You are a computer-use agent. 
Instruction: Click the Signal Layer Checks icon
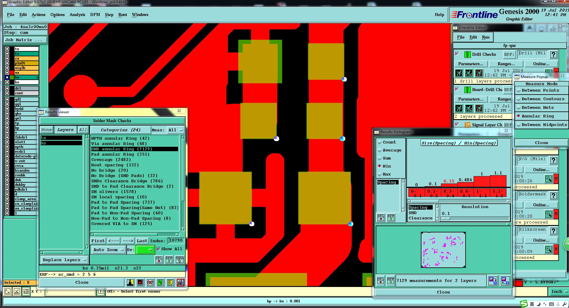467,125
